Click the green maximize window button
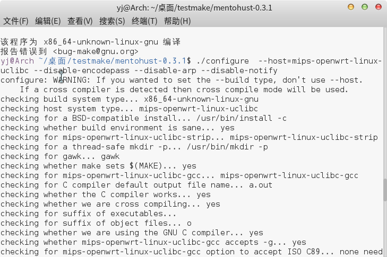Viewport: 387px width, 257px height. tap(365, 7)
